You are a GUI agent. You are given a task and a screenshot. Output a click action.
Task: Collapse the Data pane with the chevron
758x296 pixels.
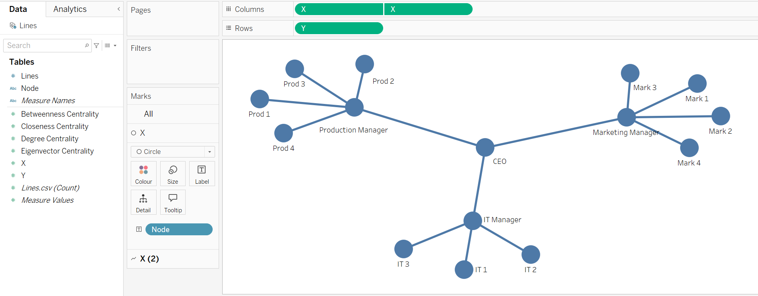tap(118, 9)
